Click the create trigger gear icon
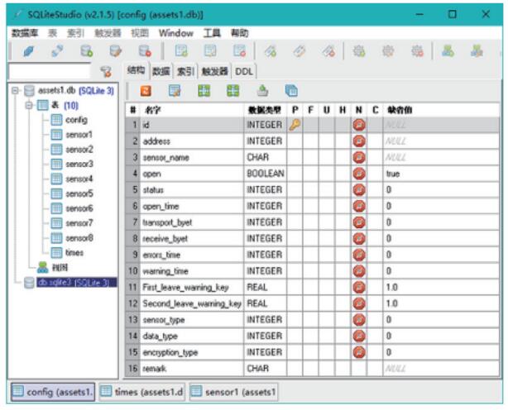Viewport: 508px width, 410px height. [359, 51]
